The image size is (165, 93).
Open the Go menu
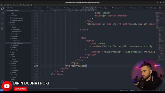18,5
